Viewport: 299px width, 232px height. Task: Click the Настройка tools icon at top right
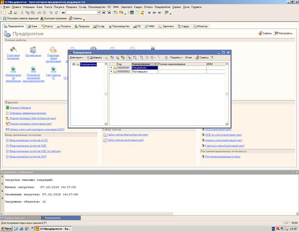276,33
